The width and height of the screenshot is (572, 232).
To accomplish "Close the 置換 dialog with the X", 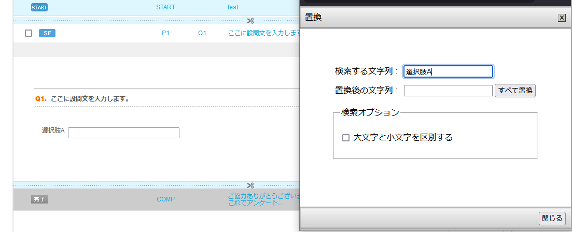I will [x=561, y=18].
